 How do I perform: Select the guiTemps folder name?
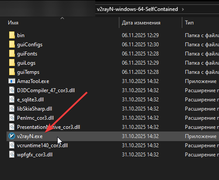28,72
